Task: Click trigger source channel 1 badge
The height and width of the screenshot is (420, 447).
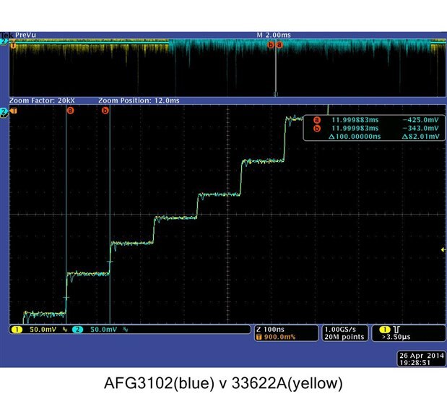Action: click(385, 330)
